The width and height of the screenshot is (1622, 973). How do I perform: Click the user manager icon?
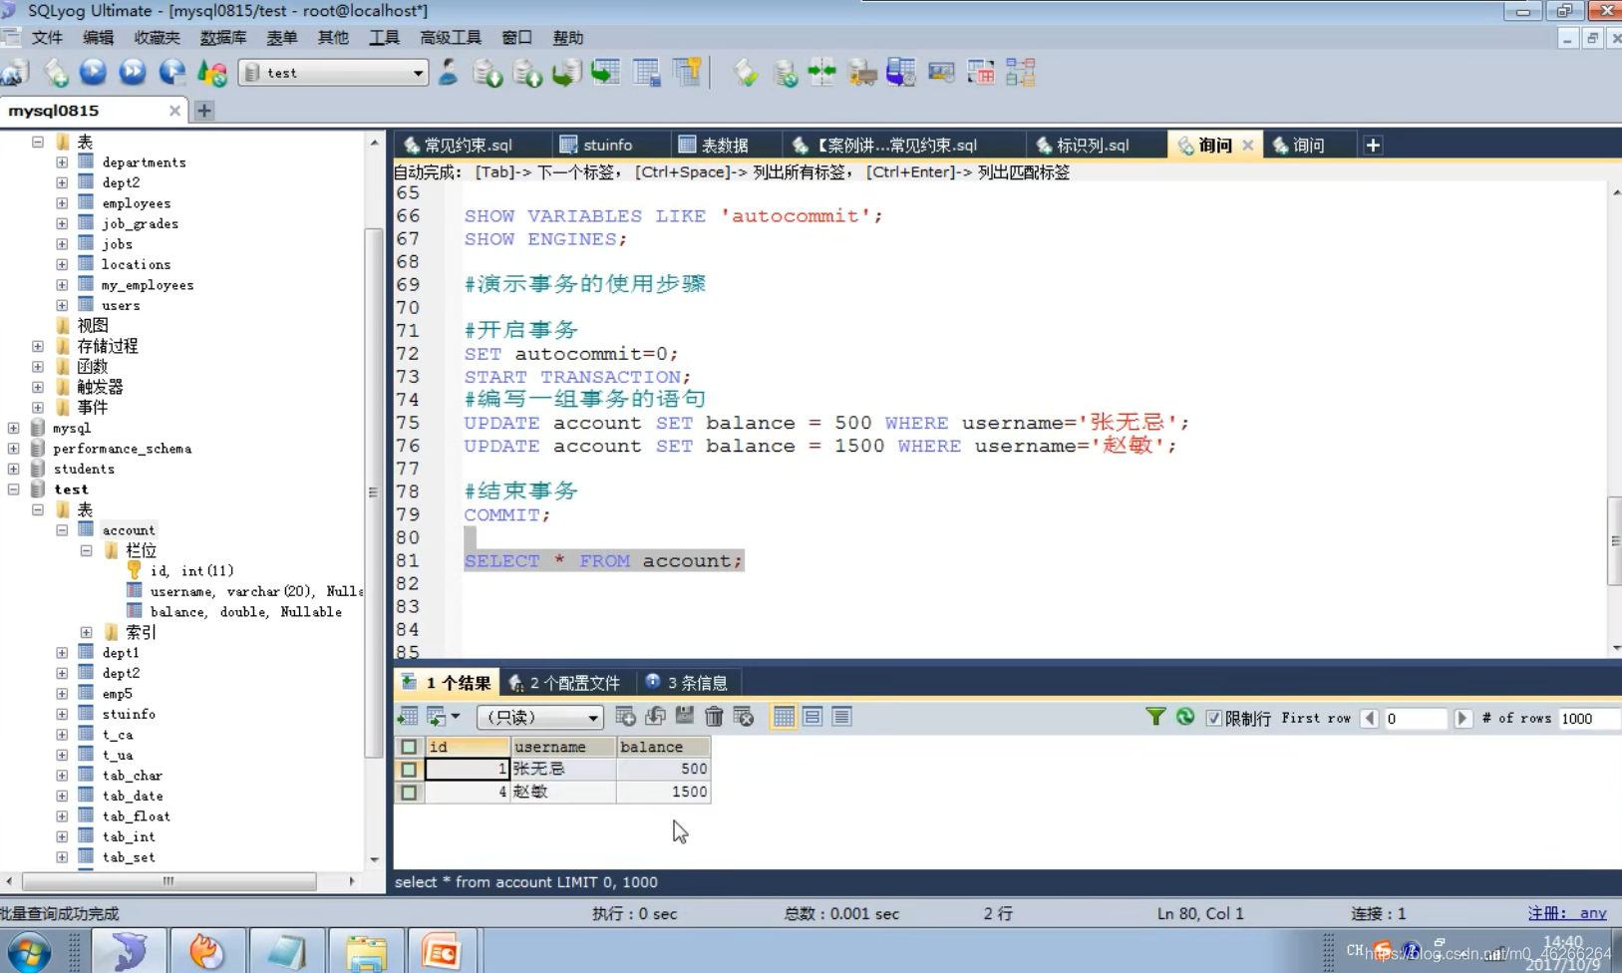449,72
